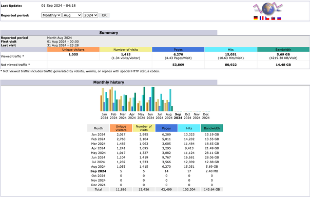Click the blue Pages header in Summary
310x197 pixels.
(x=178, y=50)
